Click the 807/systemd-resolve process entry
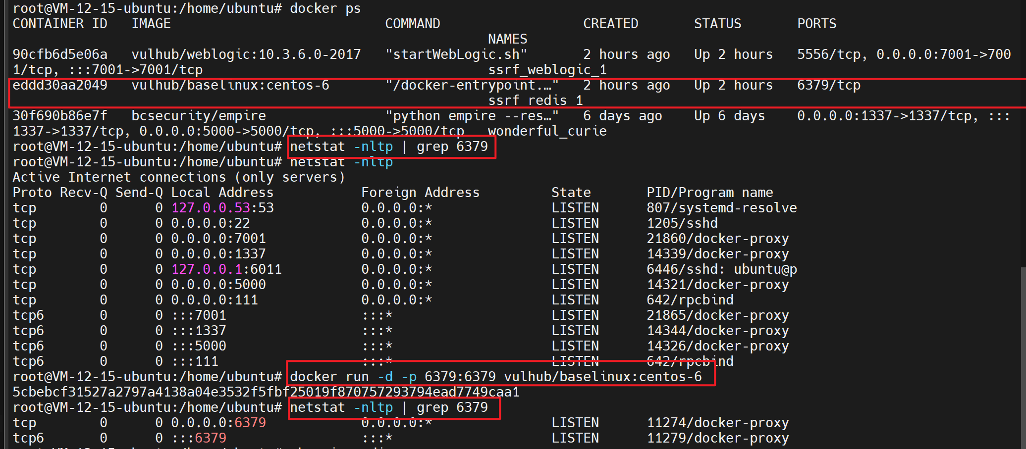The height and width of the screenshot is (449, 1026). point(721,208)
